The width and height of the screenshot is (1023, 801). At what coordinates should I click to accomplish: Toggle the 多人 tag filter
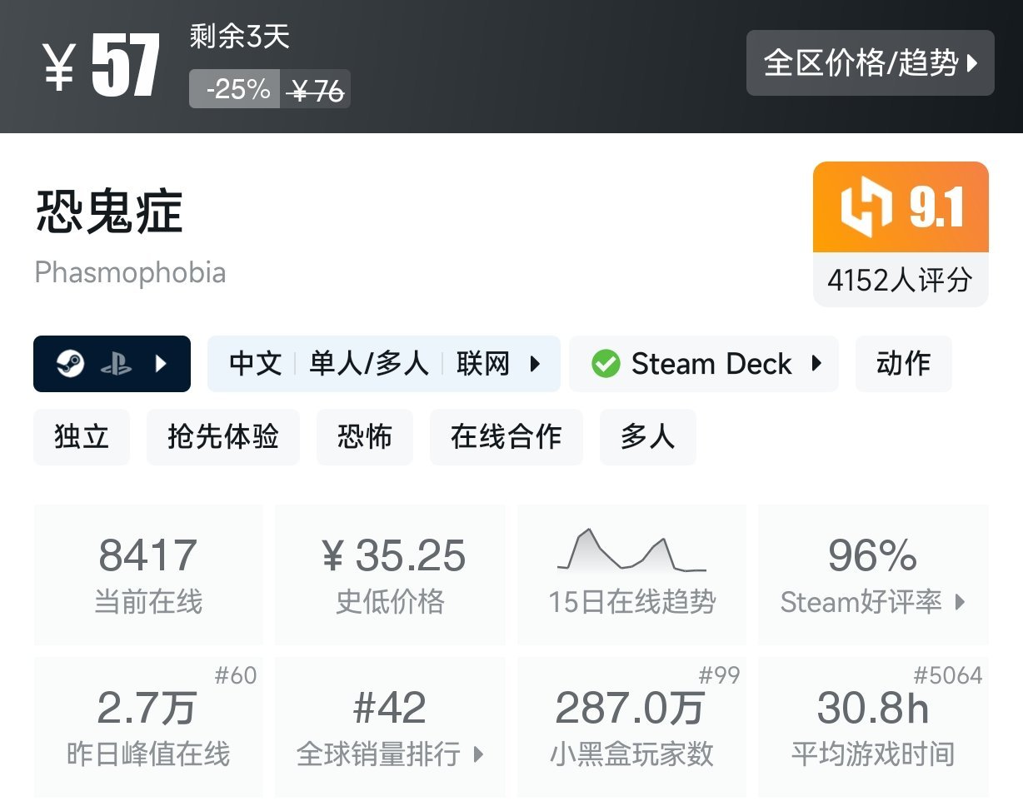(x=647, y=436)
